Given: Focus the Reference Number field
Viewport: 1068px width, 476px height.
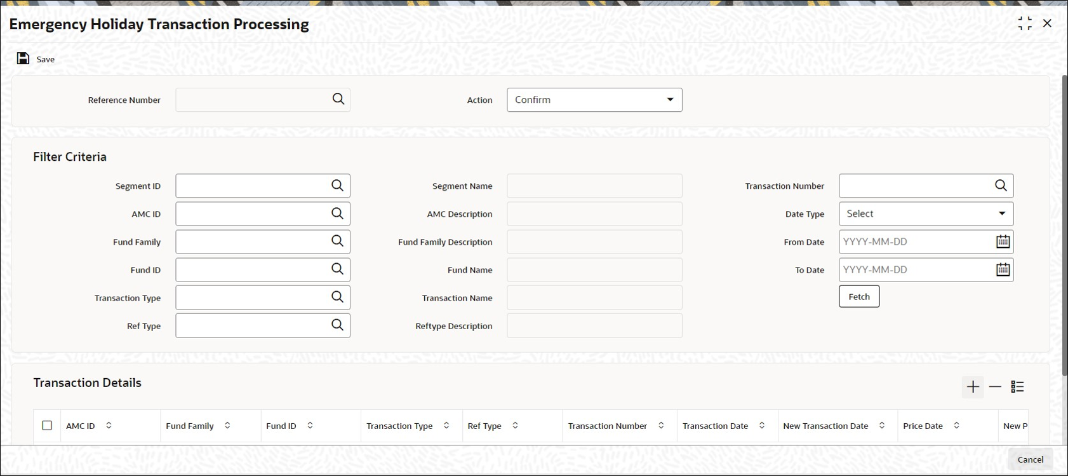Looking at the screenshot, I should coord(263,100).
